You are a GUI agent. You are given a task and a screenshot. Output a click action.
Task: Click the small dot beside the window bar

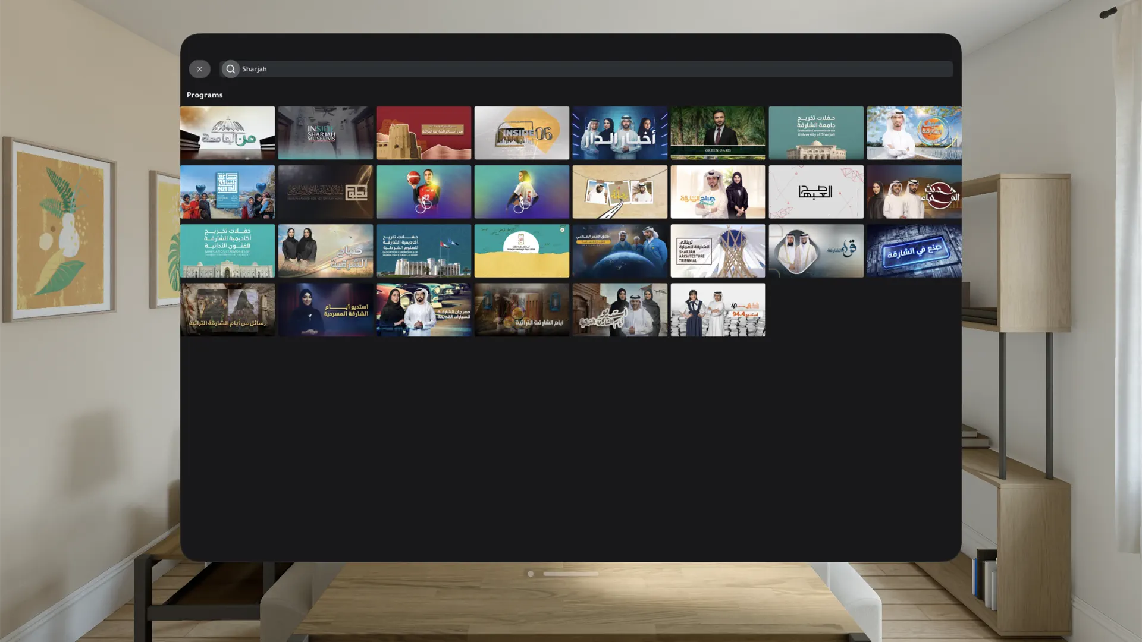(x=531, y=574)
